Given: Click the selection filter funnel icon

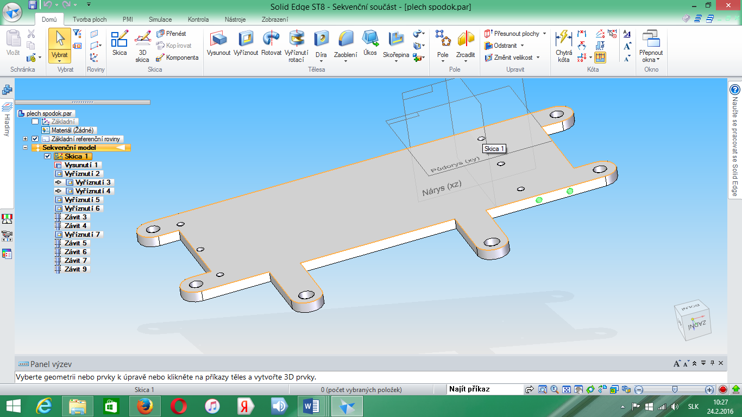Looking at the screenshot, I should (77, 34).
